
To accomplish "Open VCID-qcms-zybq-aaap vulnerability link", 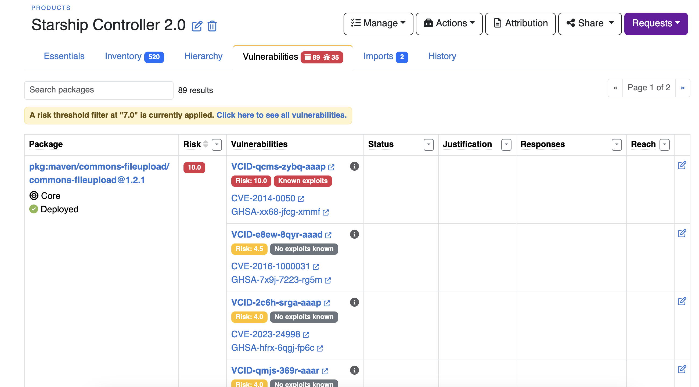I will point(278,166).
